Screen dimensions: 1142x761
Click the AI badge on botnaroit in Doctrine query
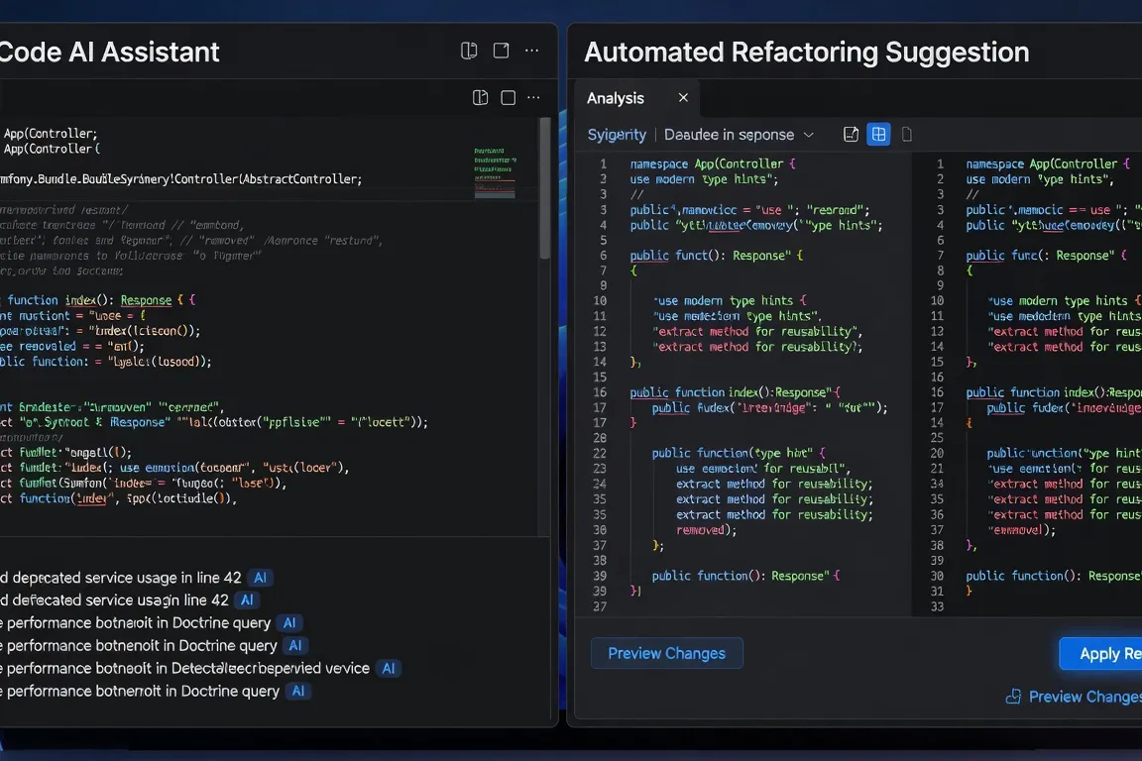[289, 622]
